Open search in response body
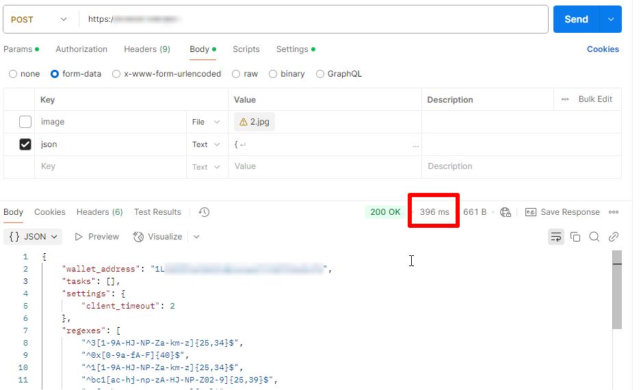Viewport: 641px width, 390px height. pyautogui.click(x=594, y=237)
